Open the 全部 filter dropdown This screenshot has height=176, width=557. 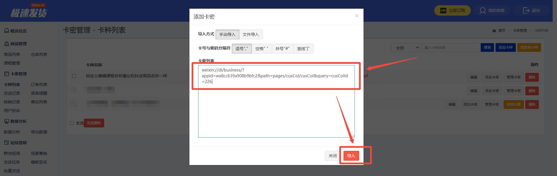click(x=406, y=48)
